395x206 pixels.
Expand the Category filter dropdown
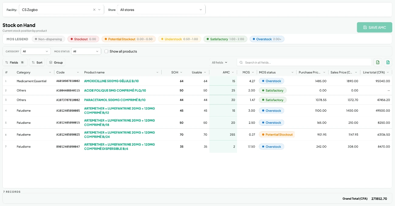tap(36, 51)
